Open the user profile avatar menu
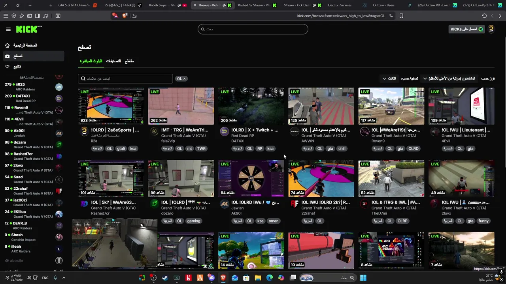Viewport: 506px width, 284px height. coord(491,29)
